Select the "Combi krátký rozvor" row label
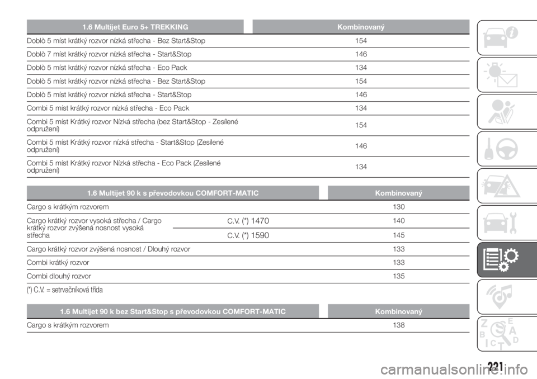 click(x=58, y=263)
